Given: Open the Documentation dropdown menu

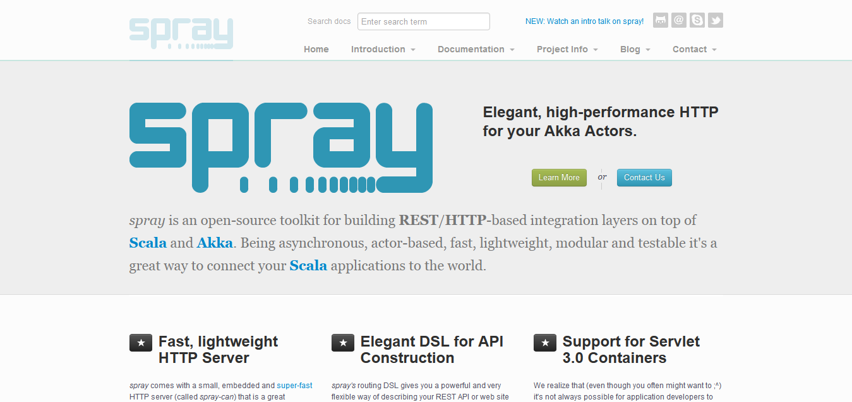Looking at the screenshot, I should point(476,49).
